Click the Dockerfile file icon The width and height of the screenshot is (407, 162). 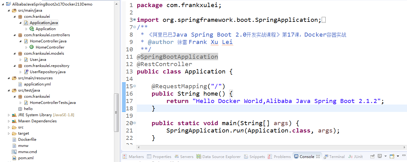(x=14, y=139)
